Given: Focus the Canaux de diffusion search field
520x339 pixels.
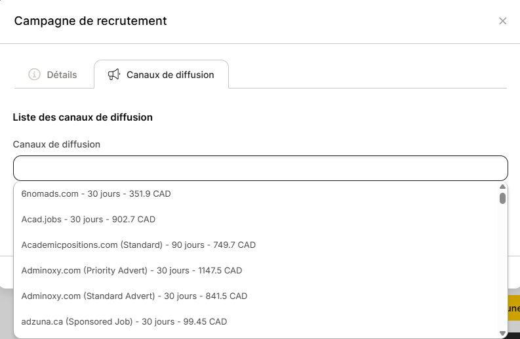Looking at the screenshot, I should [260, 168].
